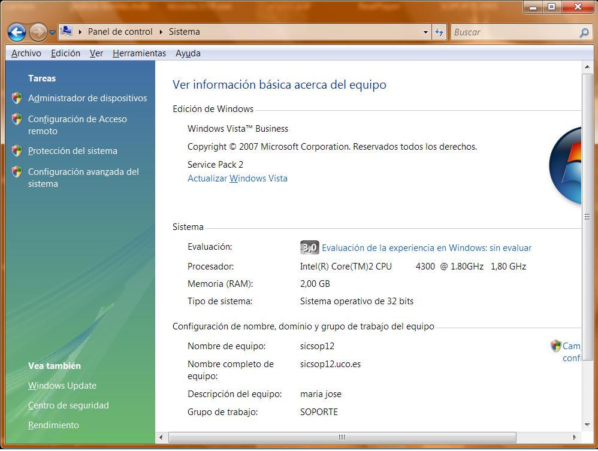Open the address bar history dropdown
This screenshot has height=451, width=598.
(x=425, y=32)
